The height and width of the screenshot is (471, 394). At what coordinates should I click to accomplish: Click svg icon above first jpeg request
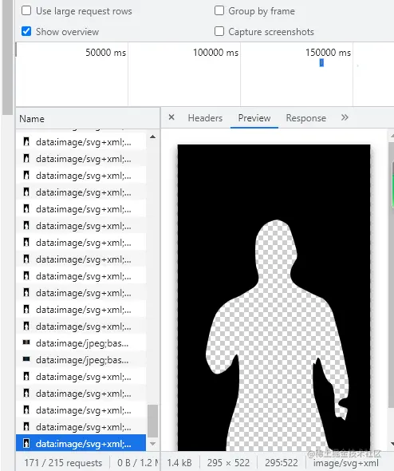pos(26,327)
